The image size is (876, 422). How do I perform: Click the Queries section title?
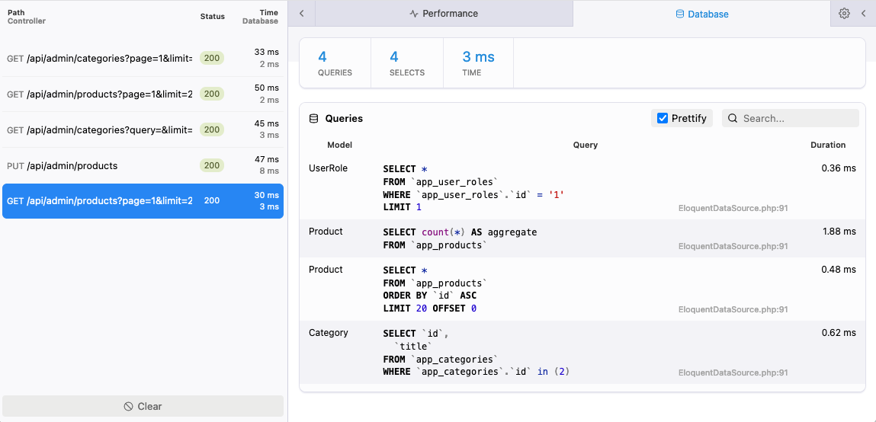tap(344, 118)
